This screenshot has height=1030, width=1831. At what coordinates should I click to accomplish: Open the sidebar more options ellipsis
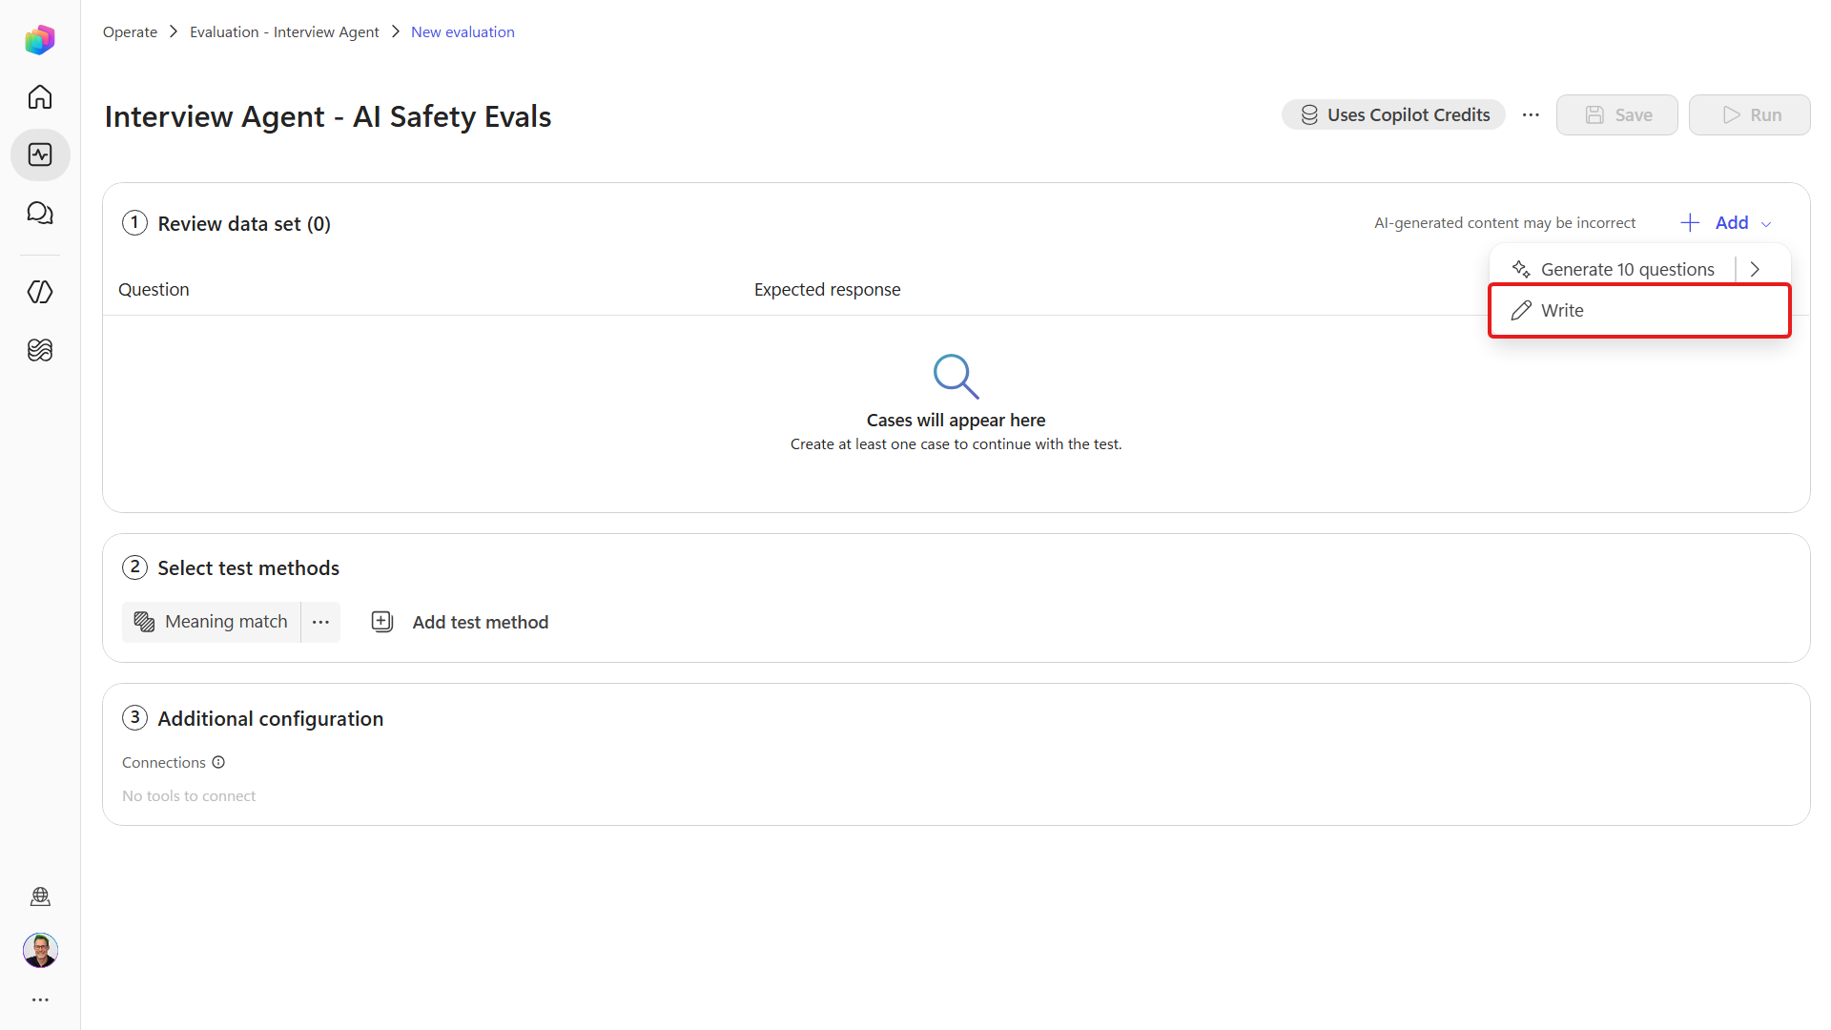click(40, 999)
